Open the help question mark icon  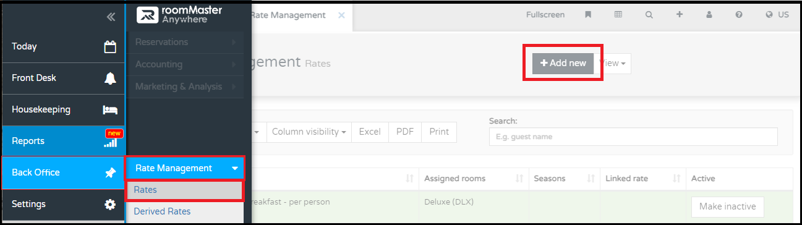point(739,15)
